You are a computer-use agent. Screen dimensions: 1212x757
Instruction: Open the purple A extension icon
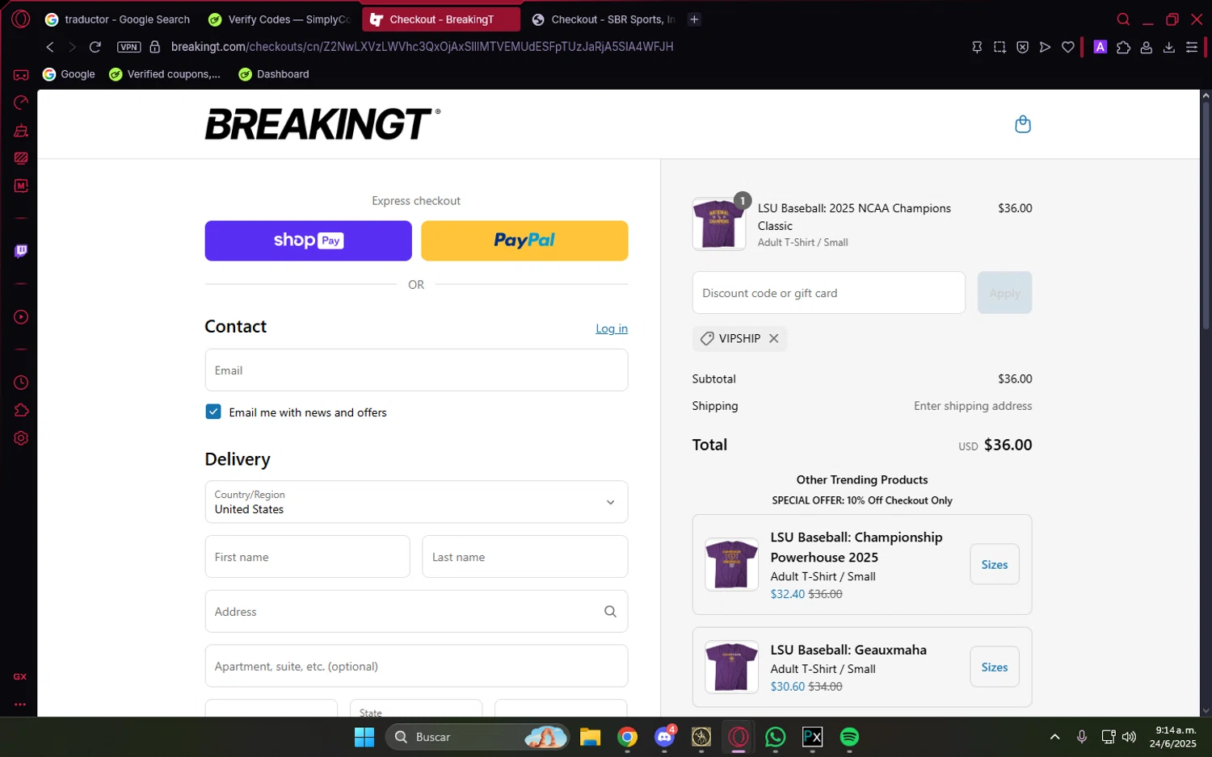(1100, 48)
